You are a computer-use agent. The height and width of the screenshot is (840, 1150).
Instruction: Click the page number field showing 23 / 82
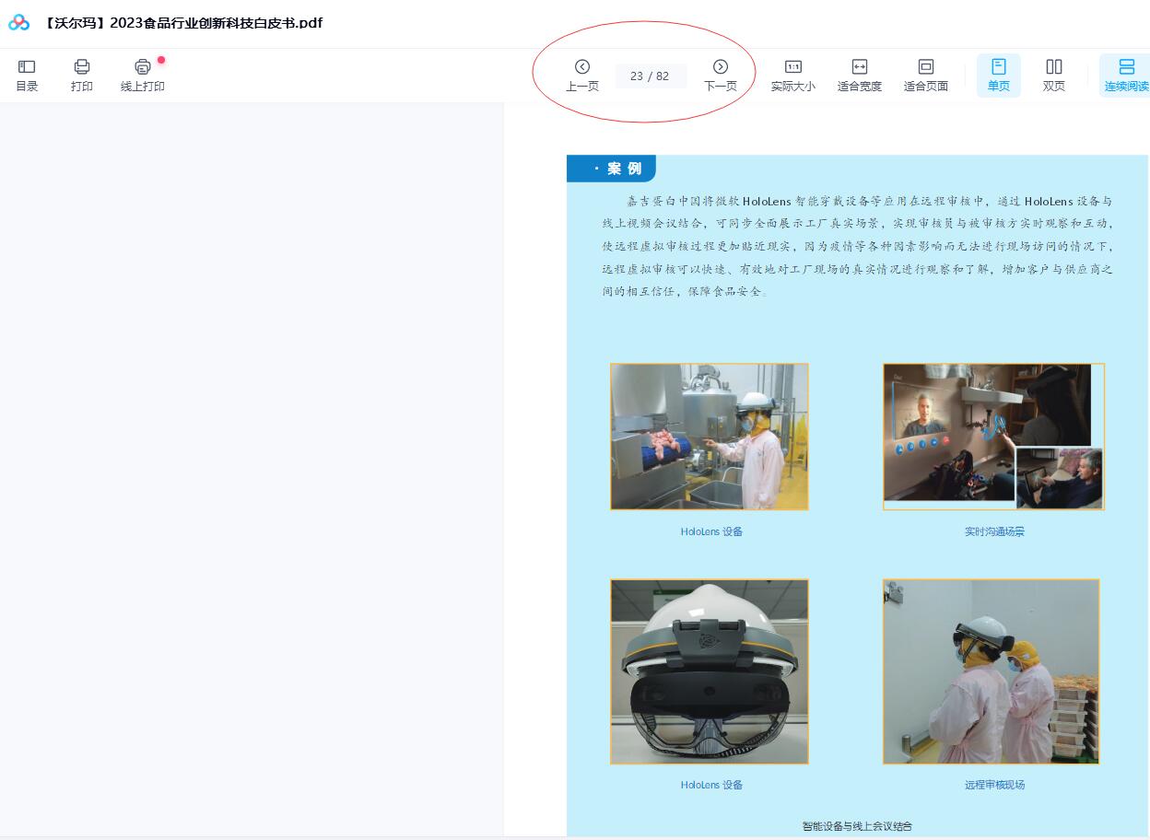(651, 76)
